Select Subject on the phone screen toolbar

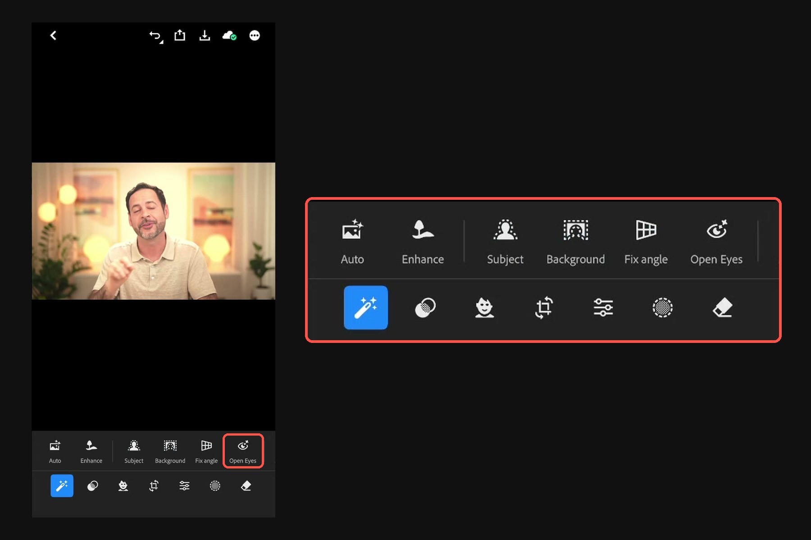point(134,452)
